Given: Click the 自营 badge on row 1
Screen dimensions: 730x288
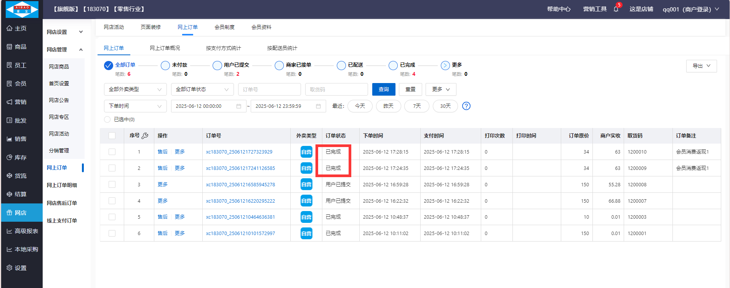Looking at the screenshot, I should 306,152.
